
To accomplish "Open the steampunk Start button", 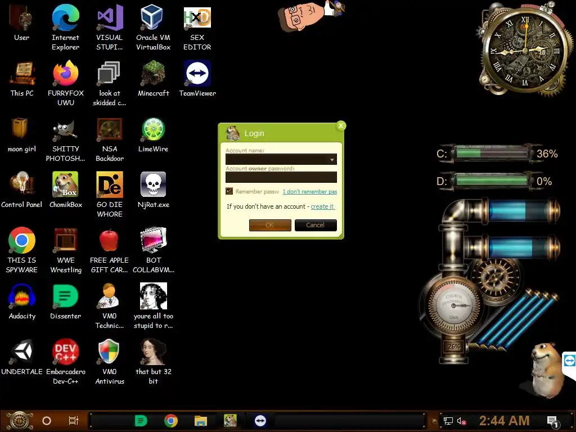I will [19, 421].
